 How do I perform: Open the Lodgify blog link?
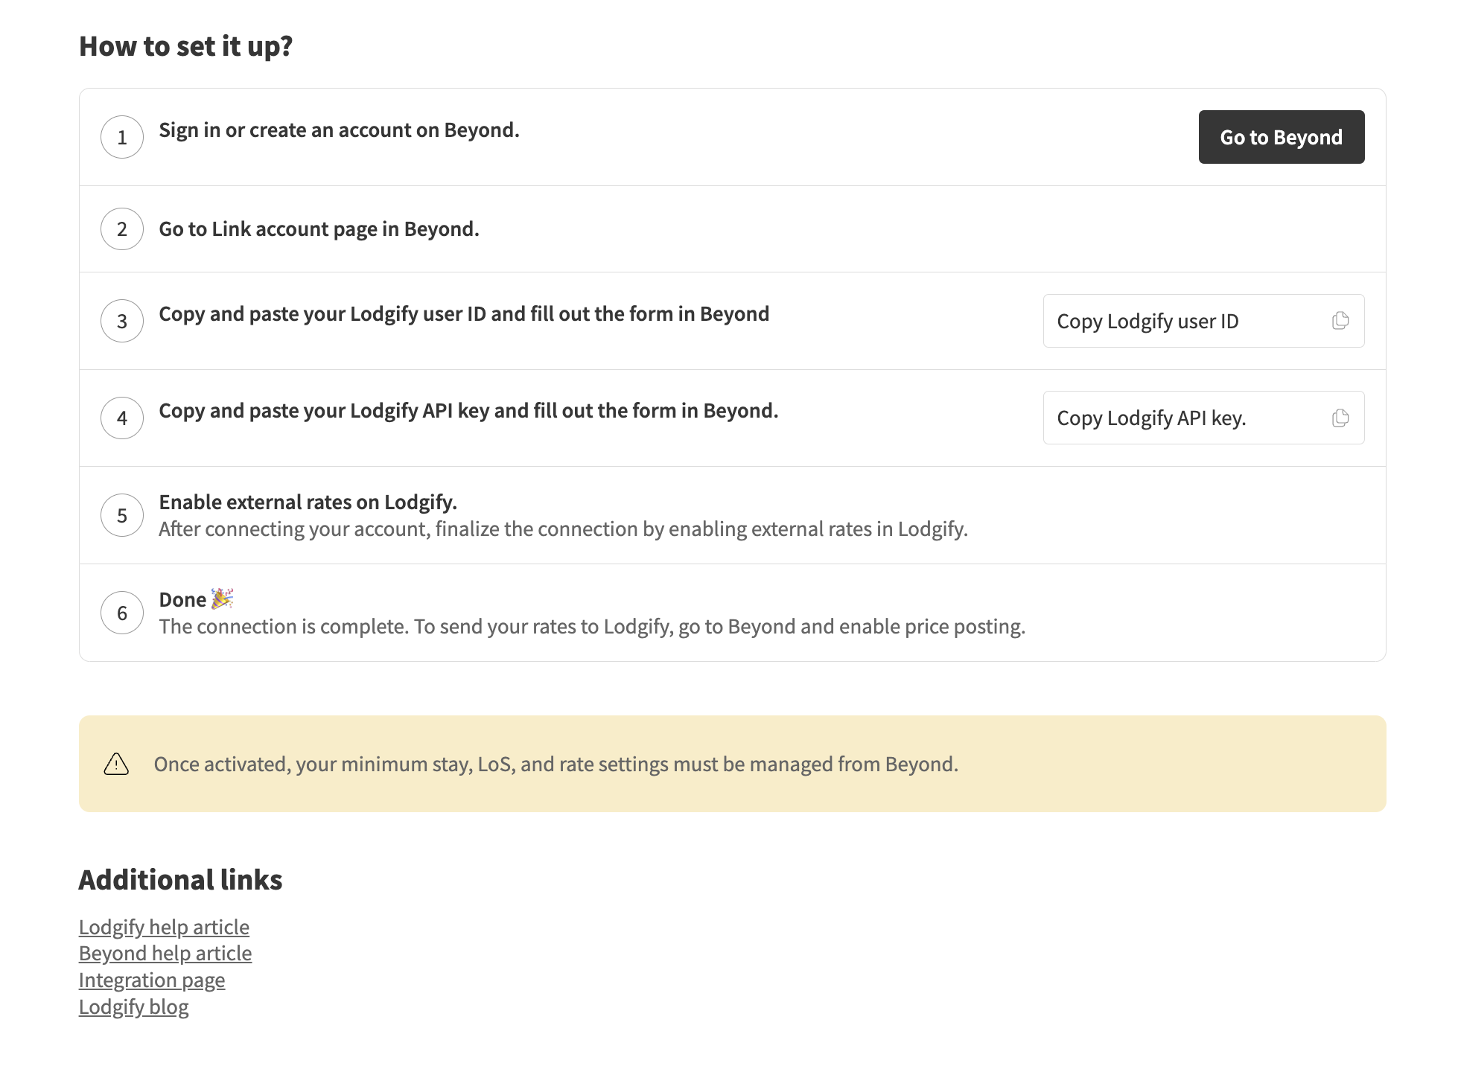coord(134,1006)
